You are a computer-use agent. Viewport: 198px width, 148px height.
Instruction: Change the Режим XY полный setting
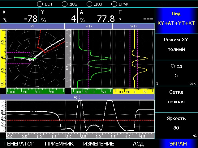click(176, 45)
